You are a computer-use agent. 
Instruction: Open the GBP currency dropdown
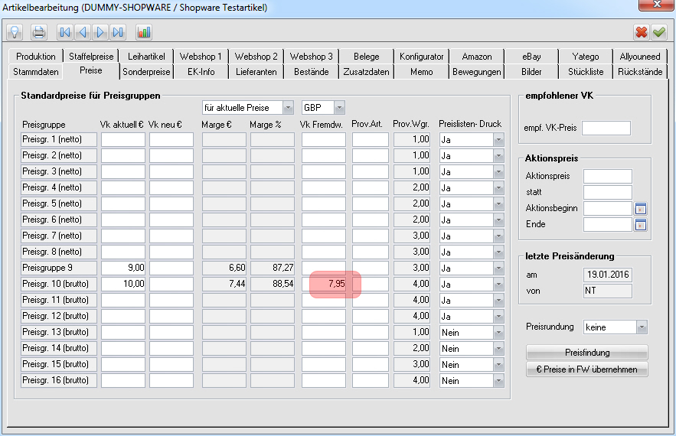[339, 108]
